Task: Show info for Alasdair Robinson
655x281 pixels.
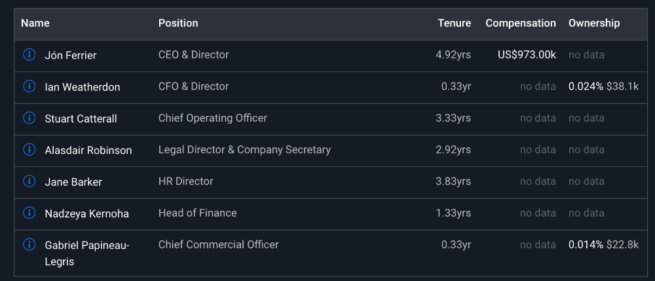Action: tap(29, 150)
